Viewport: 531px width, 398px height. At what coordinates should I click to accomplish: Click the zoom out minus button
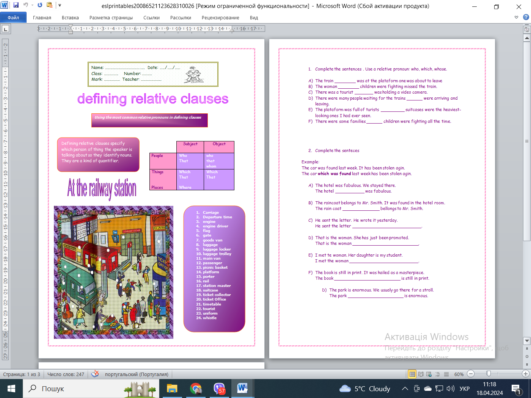point(471,374)
